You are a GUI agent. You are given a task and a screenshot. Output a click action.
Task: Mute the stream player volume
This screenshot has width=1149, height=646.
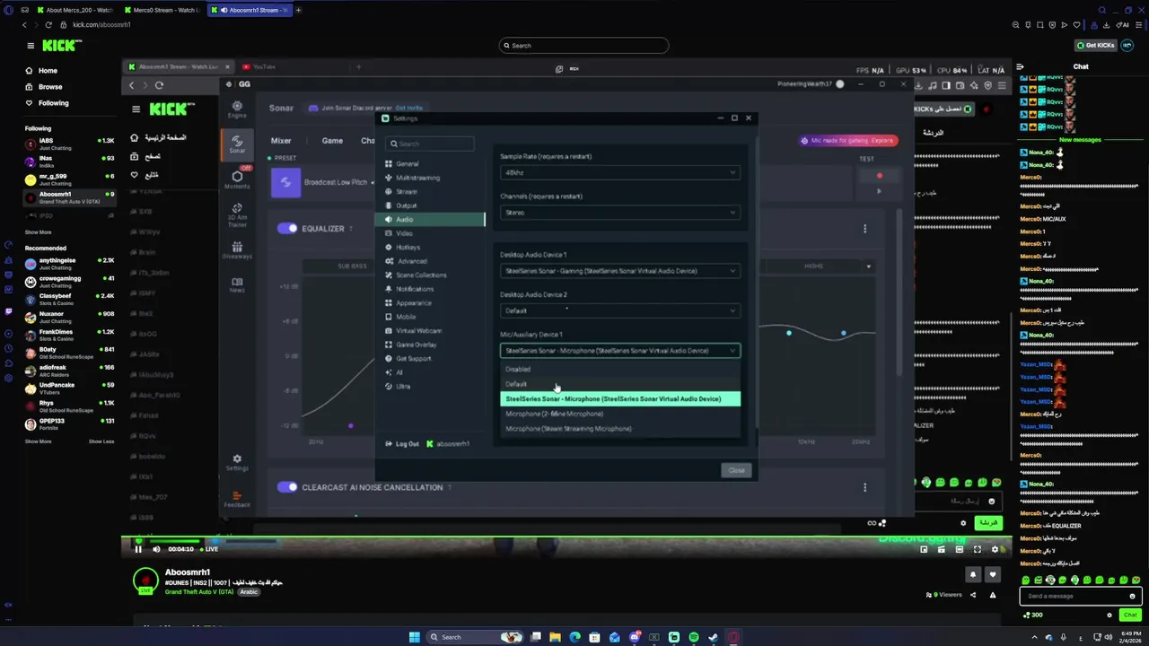tap(156, 549)
